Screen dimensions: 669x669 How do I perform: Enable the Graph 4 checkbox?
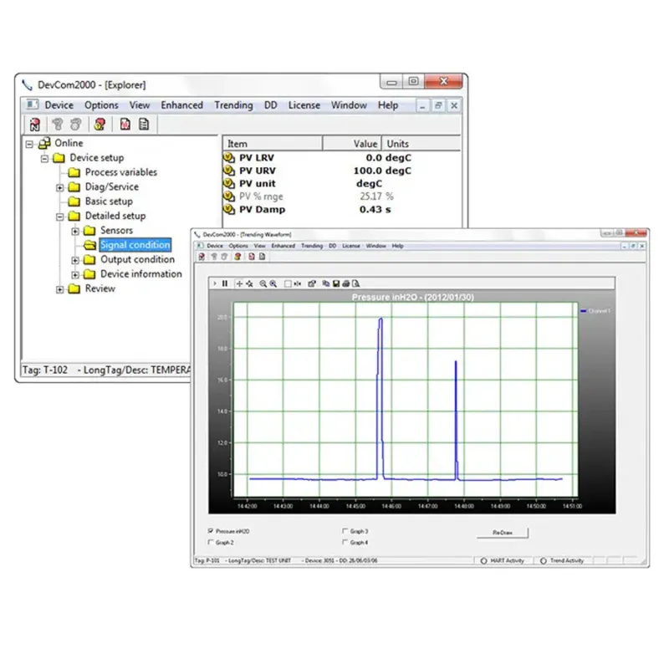pos(345,542)
